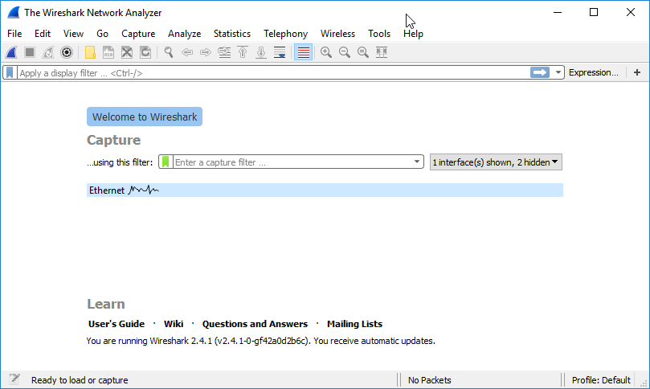This screenshot has width=650, height=389.
Task: Start capturing packets with shark fin icon
Action: pyautogui.click(x=11, y=52)
